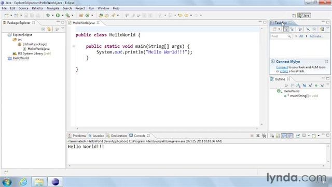Toggle Link with Editor in Package Explorer
Screen dimensions: 332x187
[x=49, y=29]
